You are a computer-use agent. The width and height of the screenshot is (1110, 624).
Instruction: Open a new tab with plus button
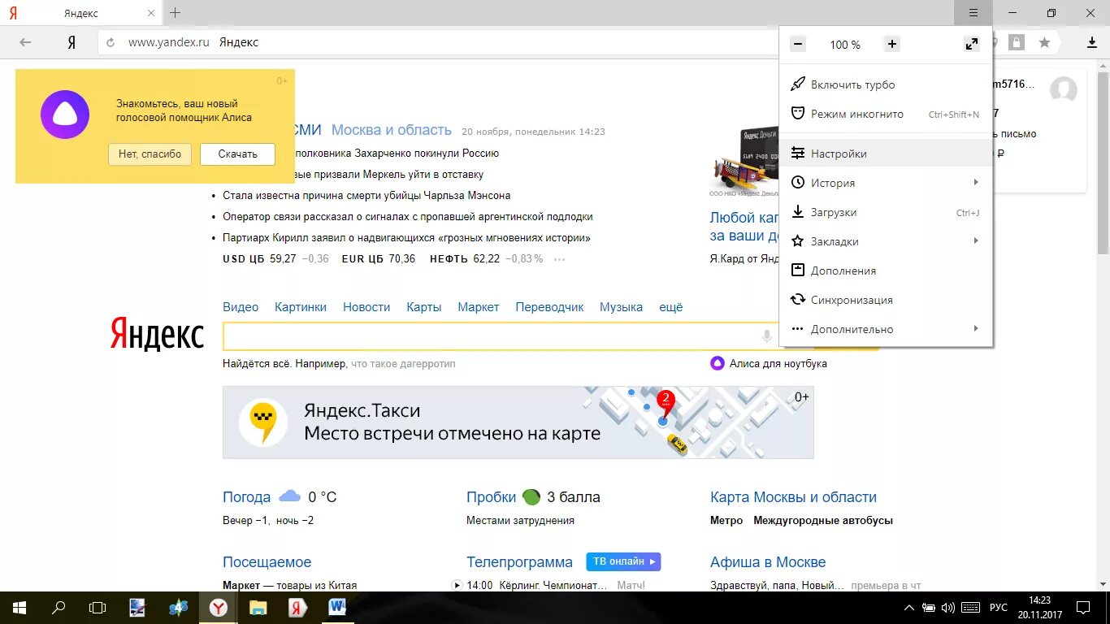click(x=175, y=13)
